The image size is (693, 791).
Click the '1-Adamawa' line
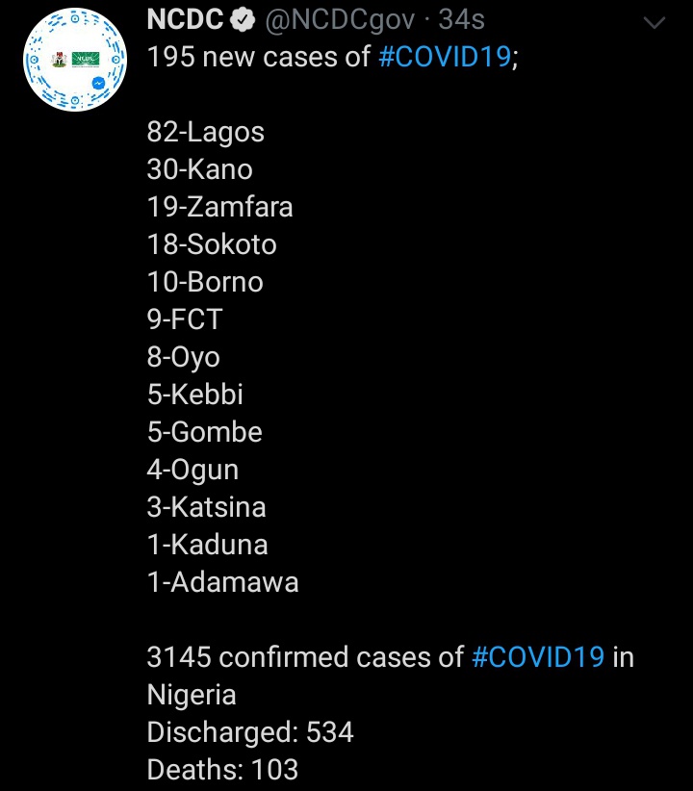pos(222,582)
